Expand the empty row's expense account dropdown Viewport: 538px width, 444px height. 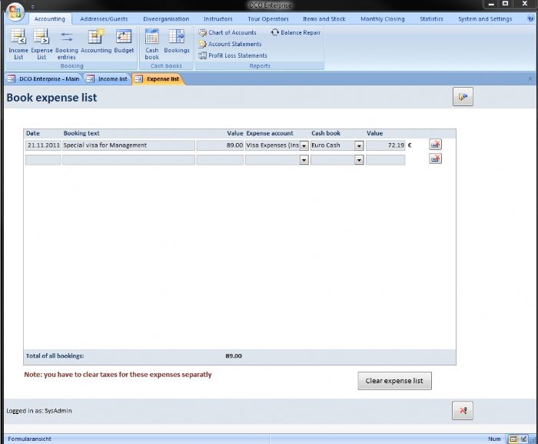(x=304, y=160)
